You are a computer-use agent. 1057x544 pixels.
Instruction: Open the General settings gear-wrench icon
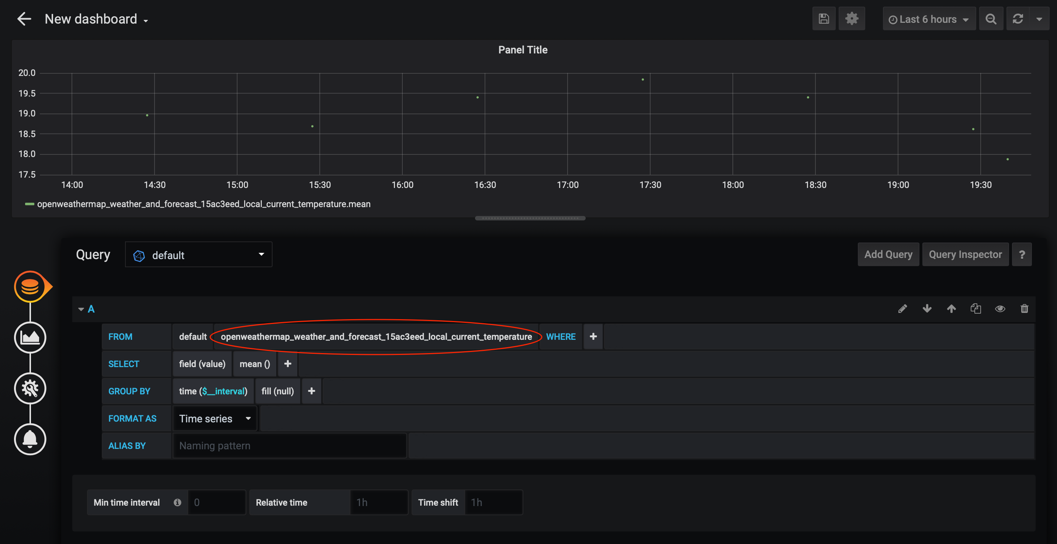(x=30, y=388)
